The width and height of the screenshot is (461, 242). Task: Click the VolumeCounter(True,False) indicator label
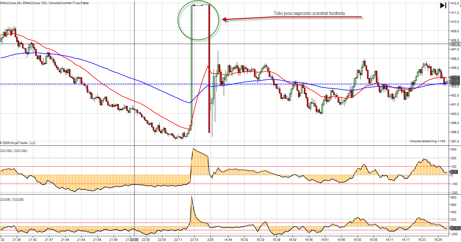point(68,3)
